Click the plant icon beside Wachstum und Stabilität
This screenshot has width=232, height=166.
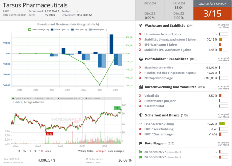pyautogui.click(x=140, y=26)
